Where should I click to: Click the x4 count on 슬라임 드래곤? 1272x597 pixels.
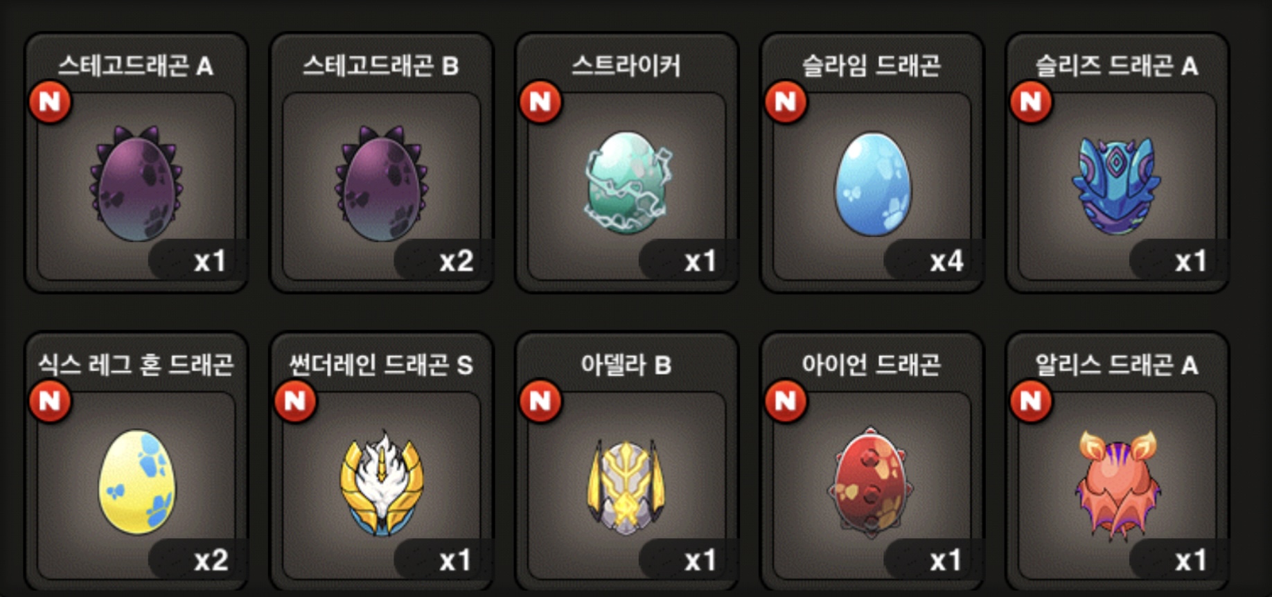click(946, 261)
